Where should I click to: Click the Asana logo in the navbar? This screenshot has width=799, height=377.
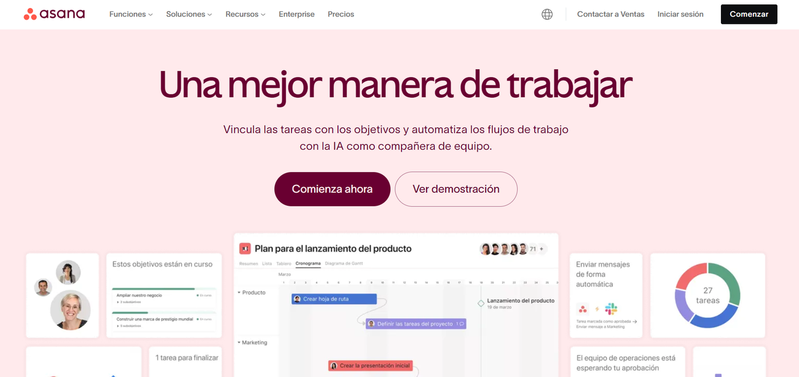(54, 14)
